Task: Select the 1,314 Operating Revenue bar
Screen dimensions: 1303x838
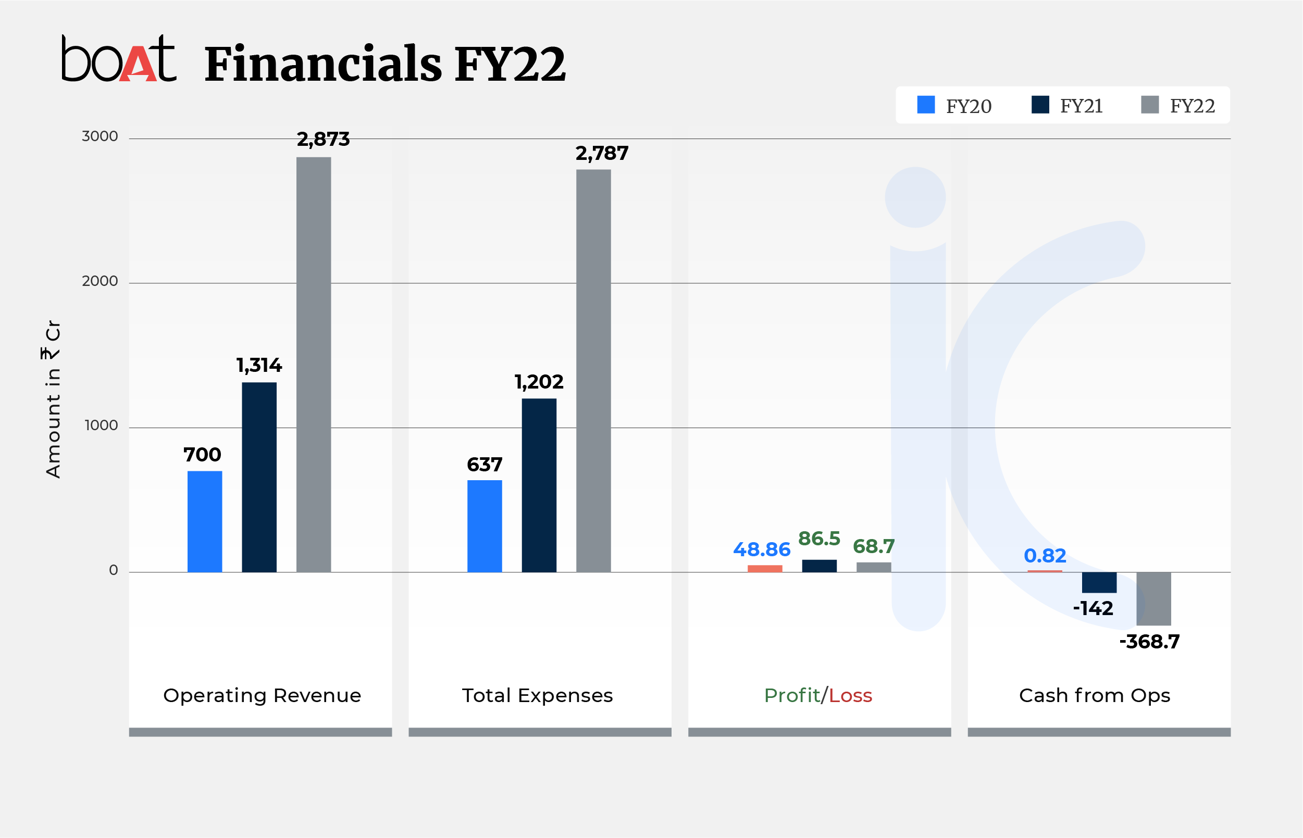Action: (x=259, y=477)
